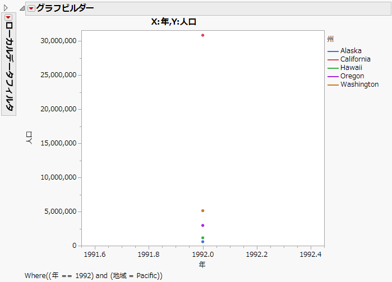Viewport: 392px width, 282px height.
Task: Select the Oregon legend line swatch
Action: [333, 77]
